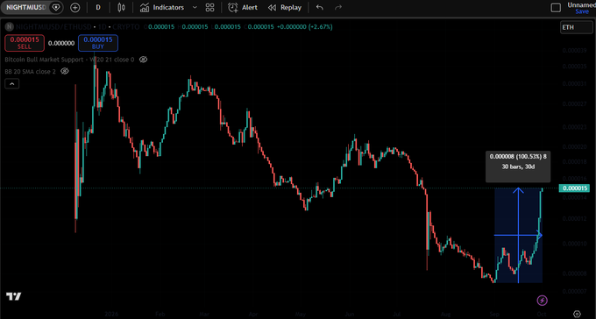This screenshot has height=319, width=596.
Task: Click the blue Save link
Action: [x=582, y=11]
